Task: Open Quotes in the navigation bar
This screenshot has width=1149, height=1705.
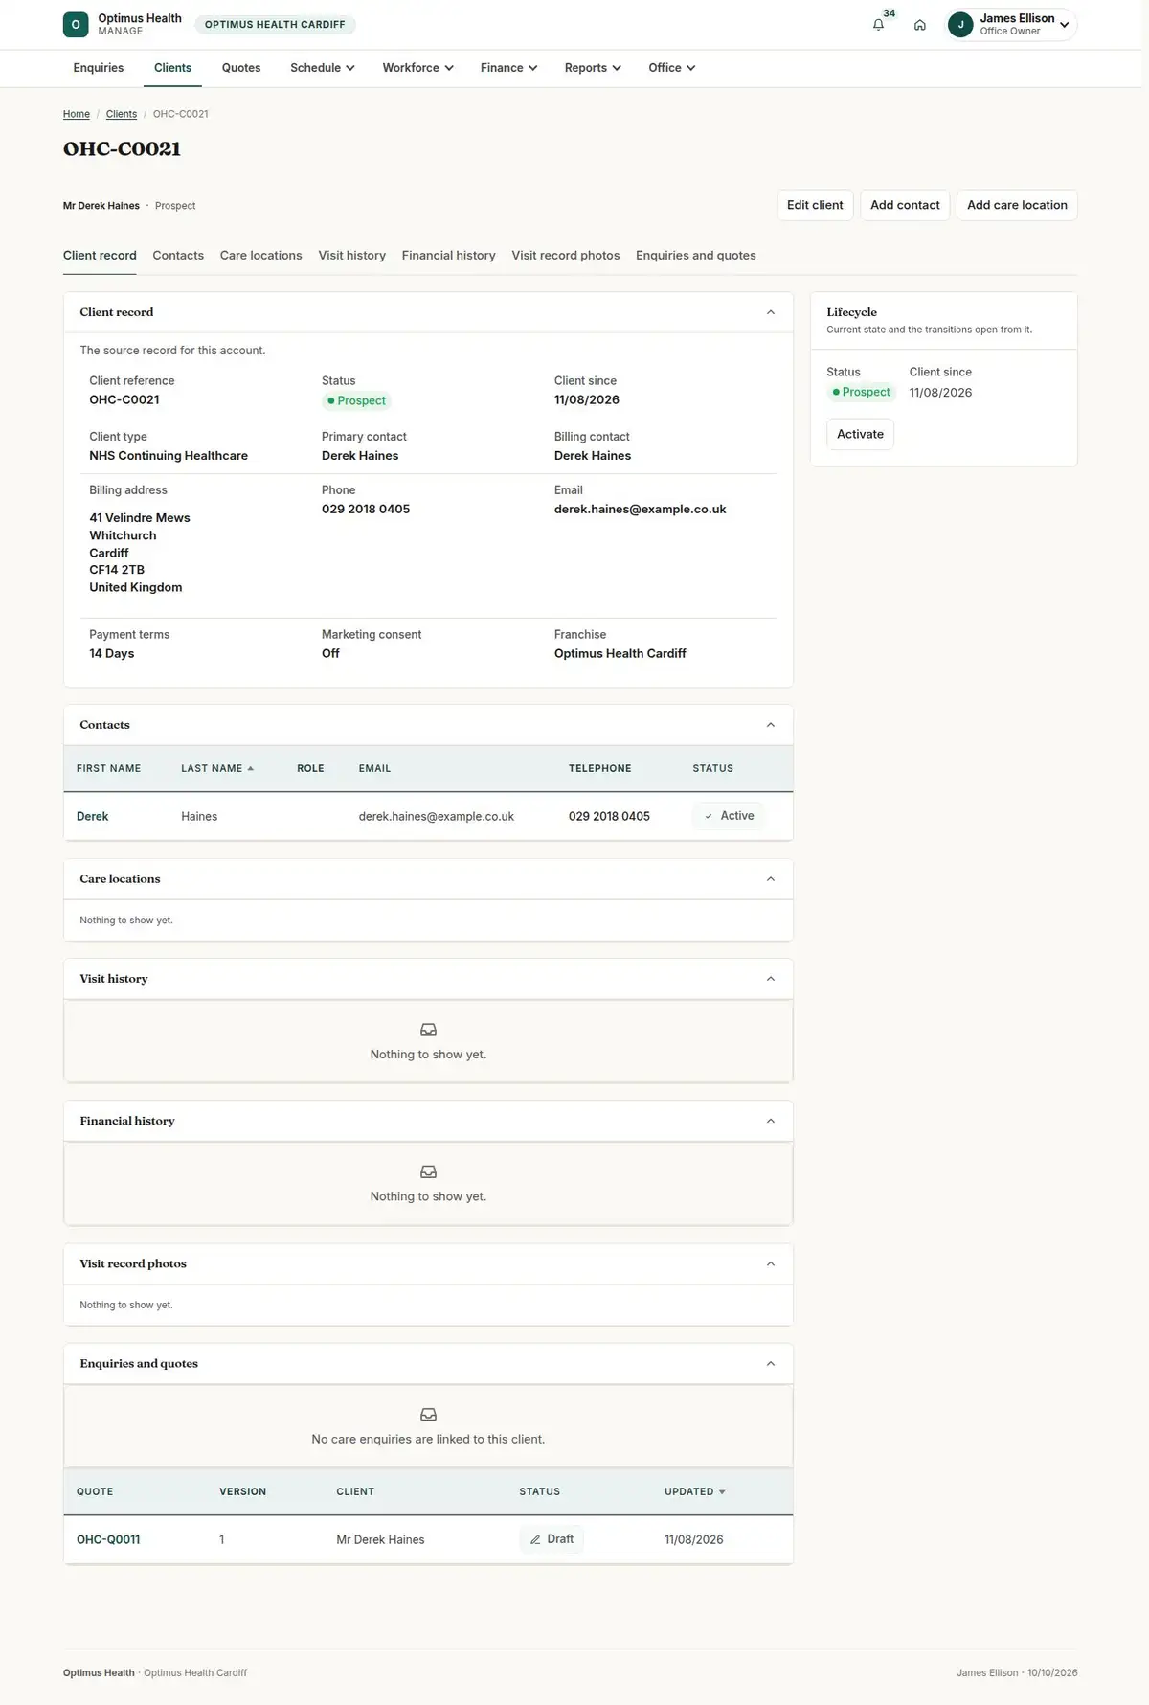Action: [x=241, y=68]
